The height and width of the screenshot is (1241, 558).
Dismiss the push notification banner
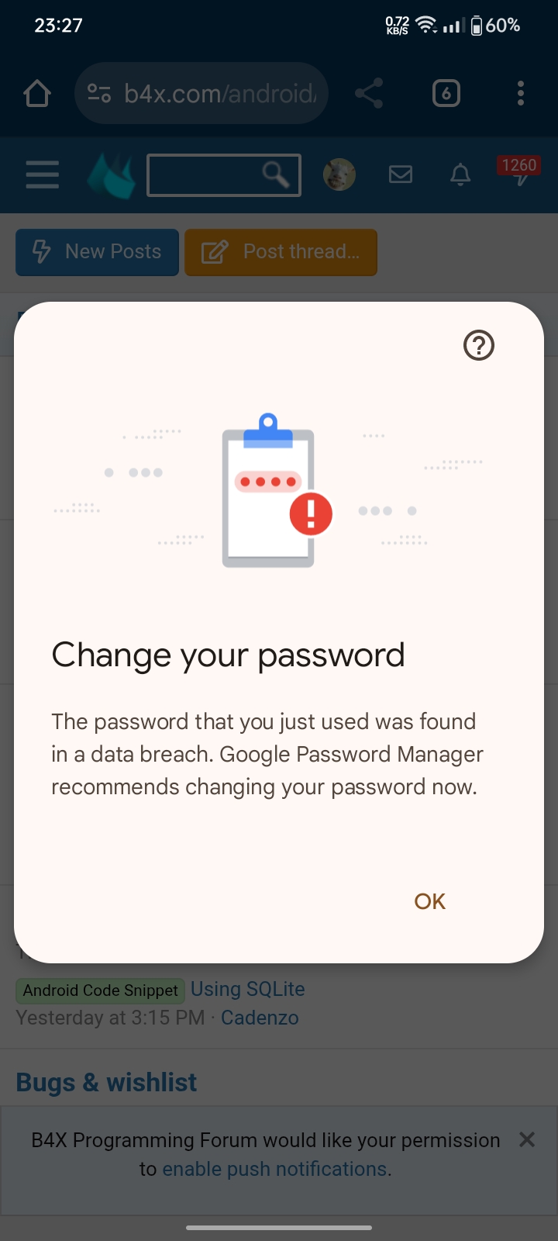(527, 1139)
